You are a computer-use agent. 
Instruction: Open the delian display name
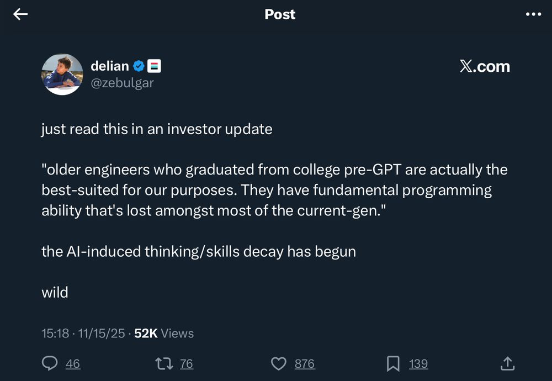109,66
